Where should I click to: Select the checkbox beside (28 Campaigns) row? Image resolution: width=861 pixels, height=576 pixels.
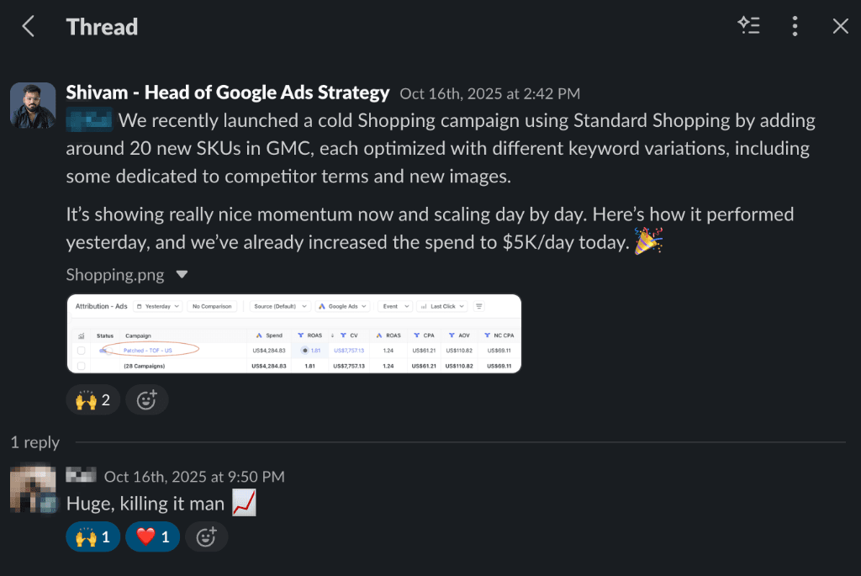point(81,365)
